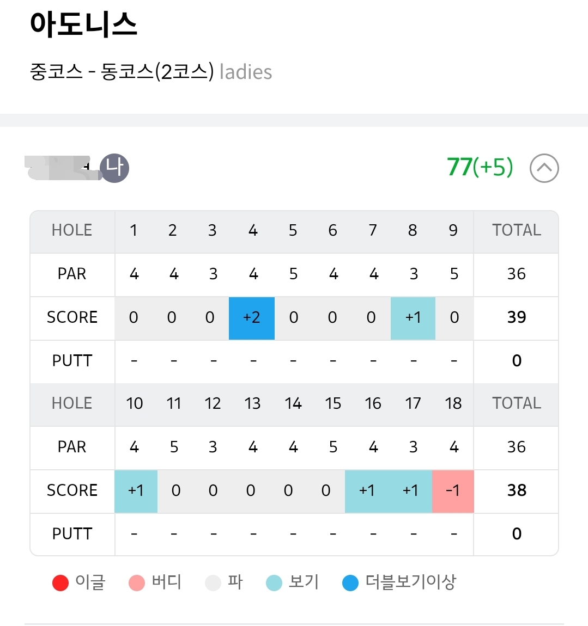Click the light-blue bogey (보기) legend dot

click(274, 583)
